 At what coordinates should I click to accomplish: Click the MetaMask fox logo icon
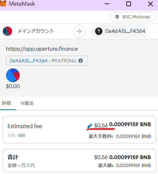(x=3, y=3)
